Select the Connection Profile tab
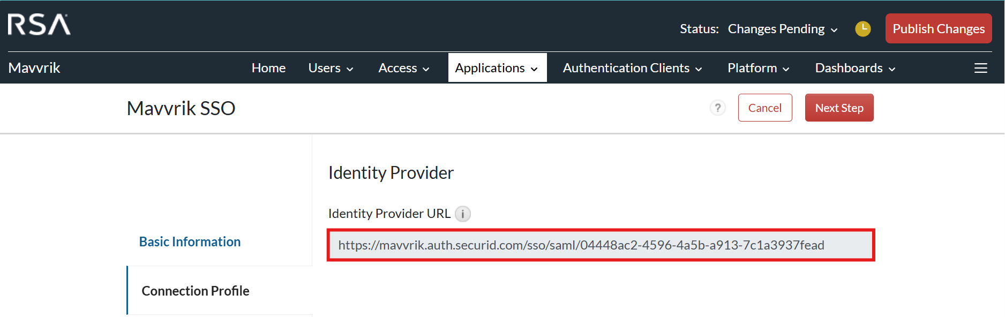The width and height of the screenshot is (1005, 317). [196, 291]
